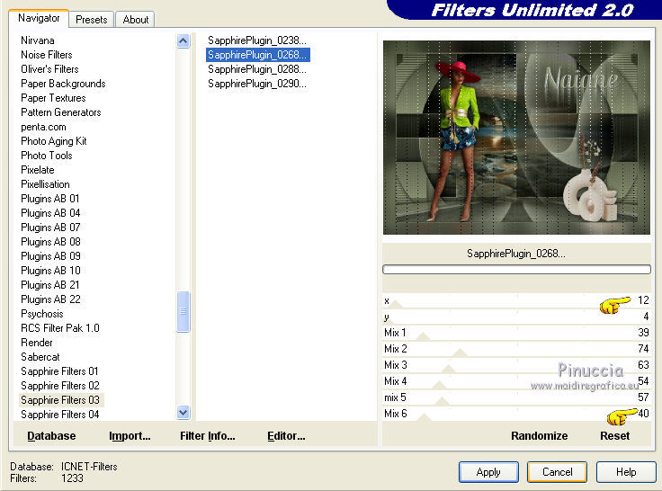Select Plugins AB 10 category
Viewport: 662px width, 491px height.
pyautogui.click(x=50, y=270)
